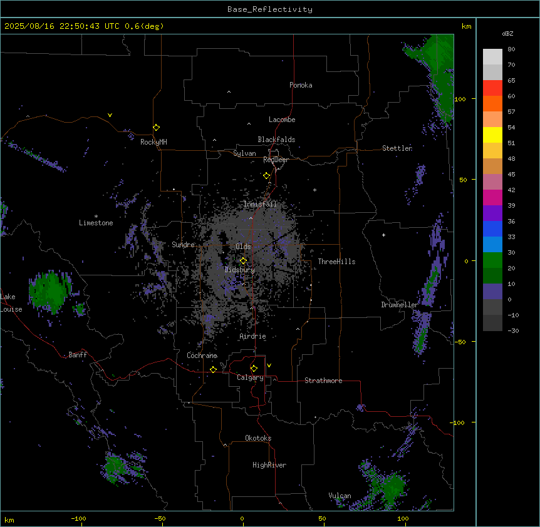Click the ThreeHills town label
This screenshot has height=527, width=540.
(x=336, y=262)
